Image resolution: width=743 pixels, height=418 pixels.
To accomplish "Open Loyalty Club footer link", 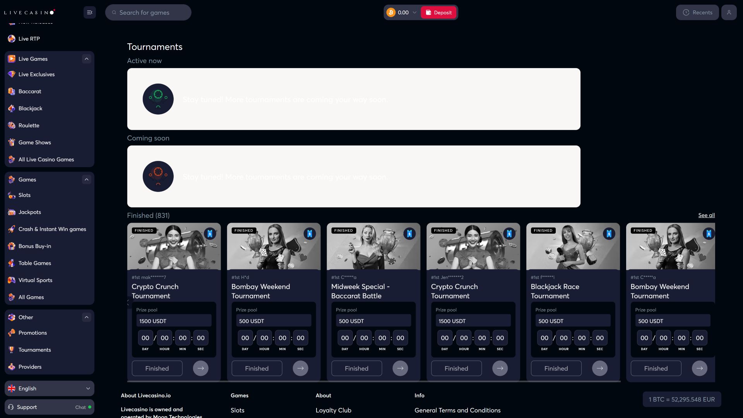I will click(x=333, y=410).
